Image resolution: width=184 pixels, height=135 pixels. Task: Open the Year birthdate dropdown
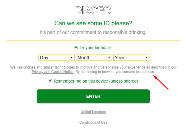pos(131,58)
